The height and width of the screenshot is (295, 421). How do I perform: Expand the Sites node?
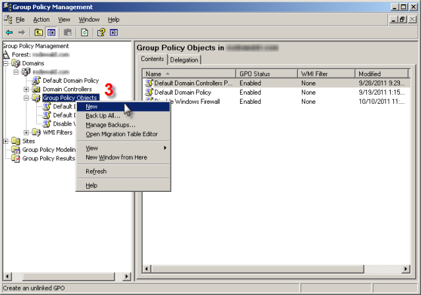pos(6,141)
